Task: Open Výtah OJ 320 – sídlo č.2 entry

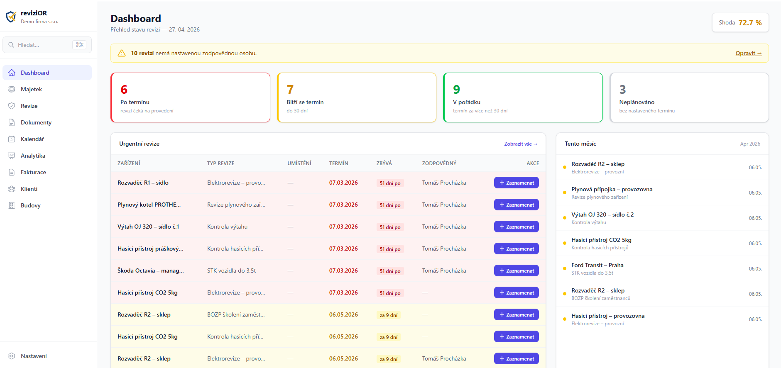Action: tap(662, 218)
